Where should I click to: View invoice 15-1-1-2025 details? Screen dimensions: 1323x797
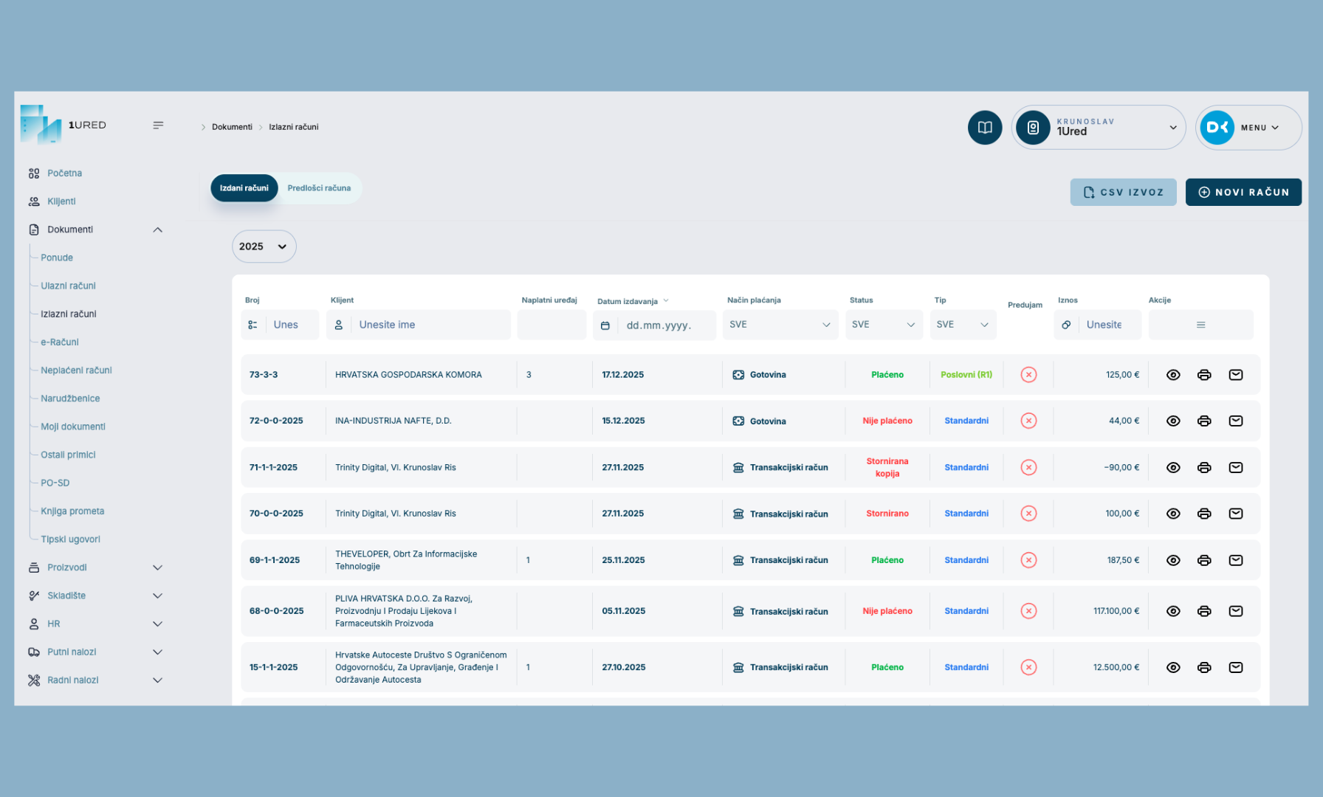(1173, 667)
